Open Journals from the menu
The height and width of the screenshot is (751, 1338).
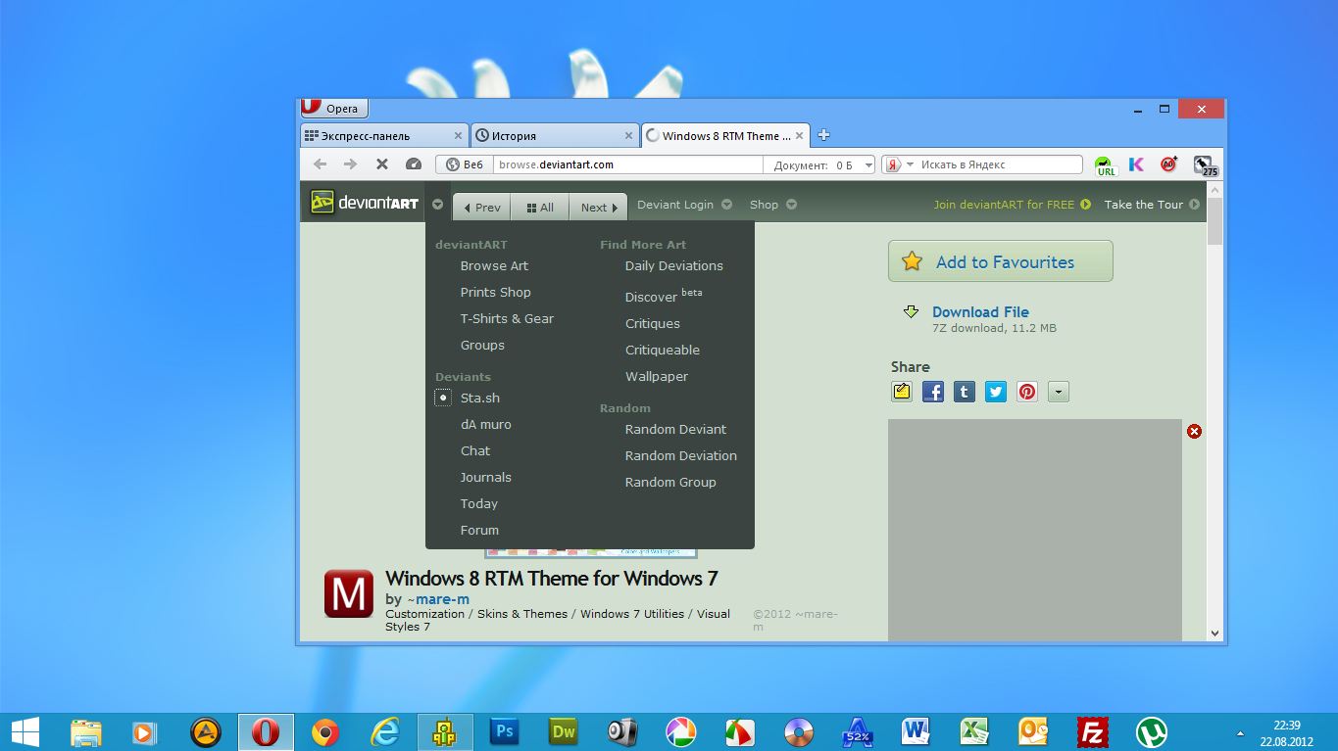485,477
